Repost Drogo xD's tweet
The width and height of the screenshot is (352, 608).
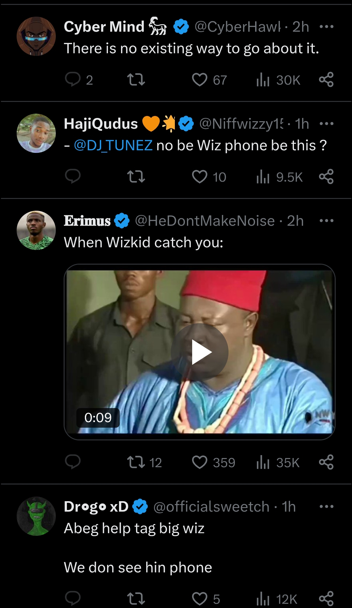(136, 599)
